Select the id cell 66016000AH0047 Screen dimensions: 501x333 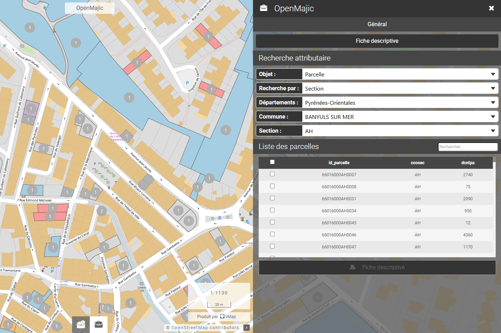(339, 247)
